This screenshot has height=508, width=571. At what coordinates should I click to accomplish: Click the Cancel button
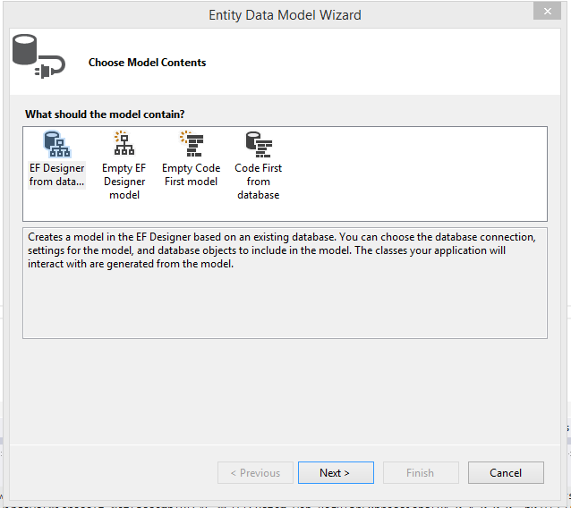[506, 473]
